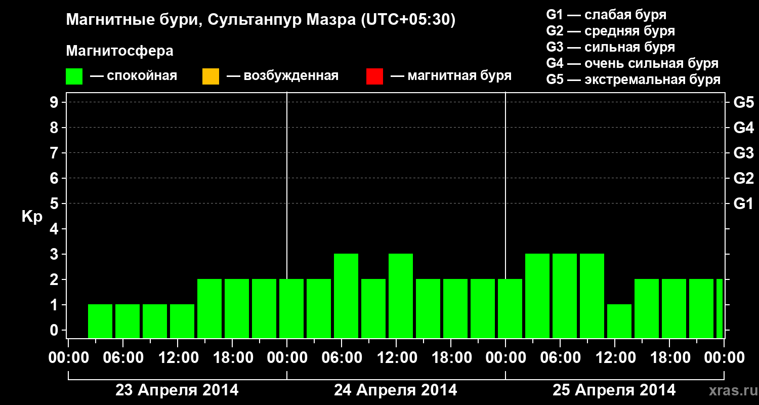Click the '12:00' time label under 24 April
The height and width of the screenshot is (405, 759).
coord(396,358)
